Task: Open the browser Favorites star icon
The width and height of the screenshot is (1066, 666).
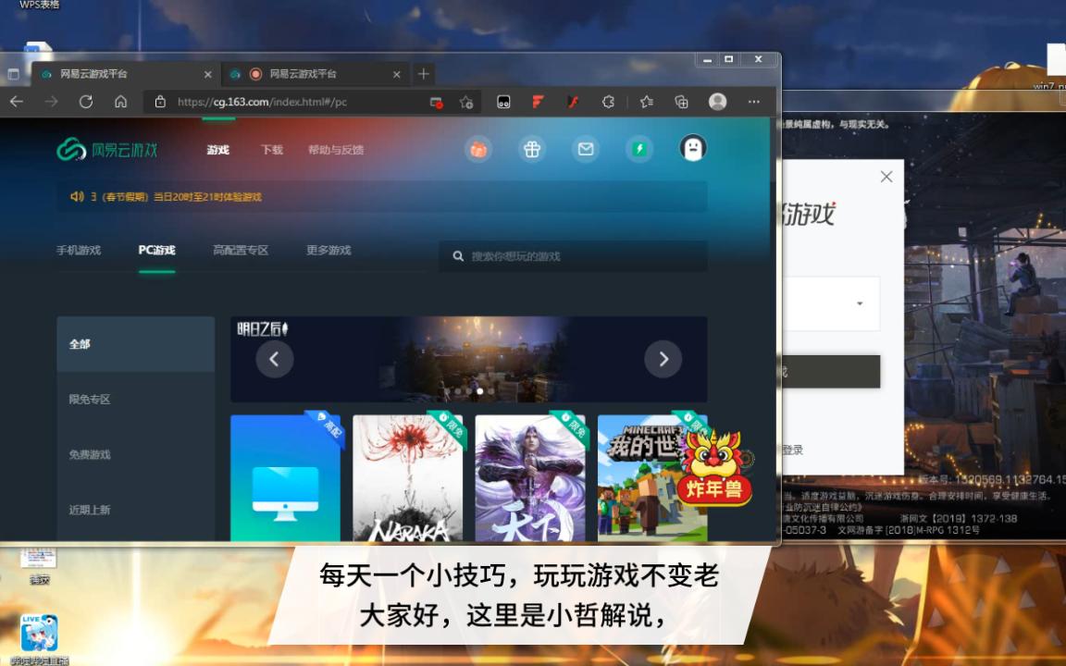Action: tap(647, 102)
